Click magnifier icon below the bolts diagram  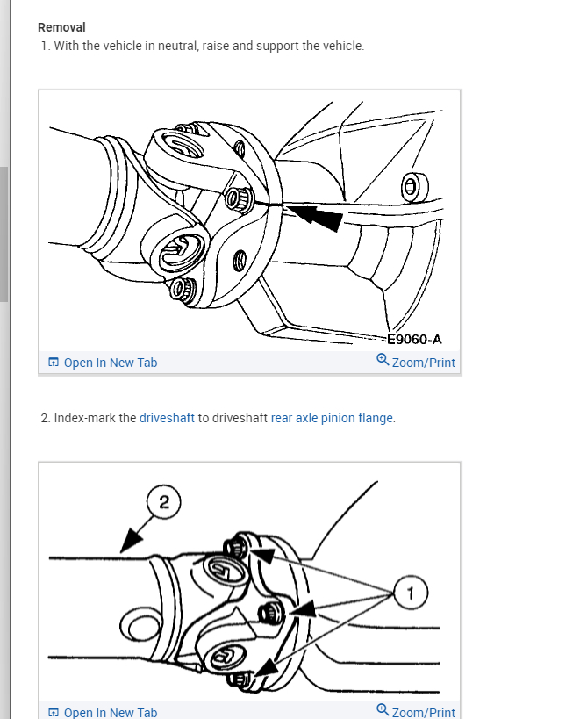tap(383, 710)
